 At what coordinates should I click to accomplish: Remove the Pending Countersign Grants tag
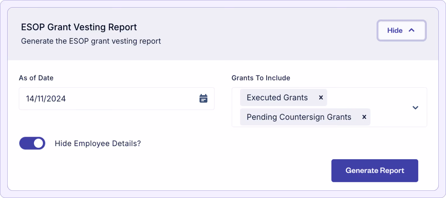(x=364, y=117)
